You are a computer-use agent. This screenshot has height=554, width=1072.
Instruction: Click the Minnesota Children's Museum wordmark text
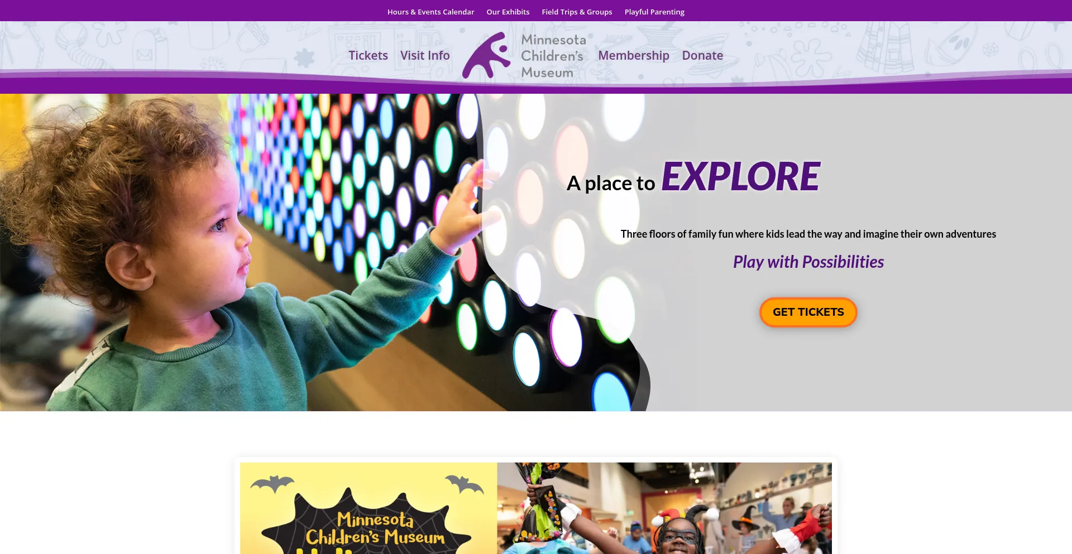[x=553, y=56]
